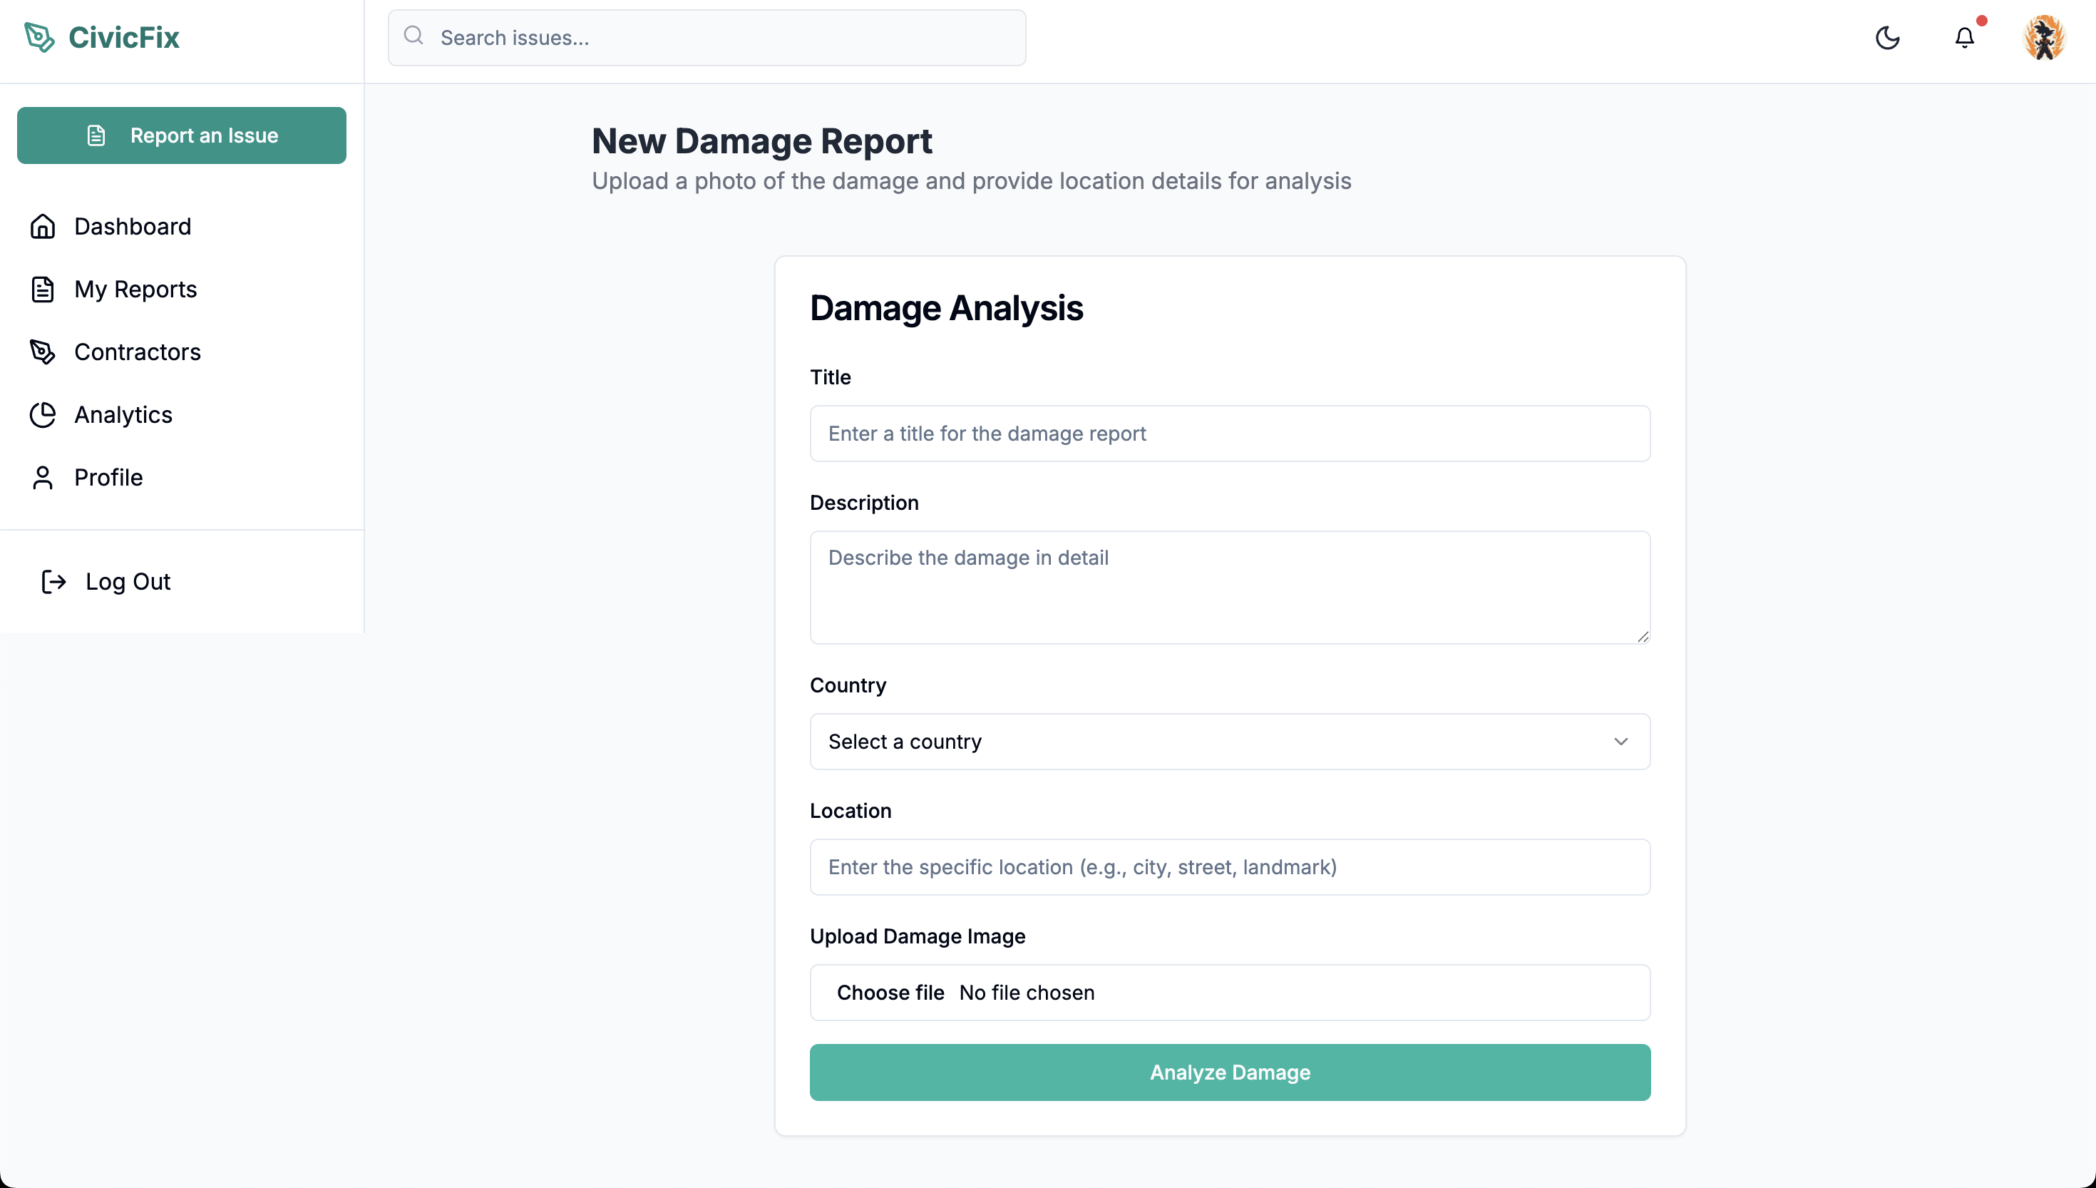Viewport: 2096px width, 1188px height.
Task: Click the Log Out arrow icon
Action: tap(54, 582)
